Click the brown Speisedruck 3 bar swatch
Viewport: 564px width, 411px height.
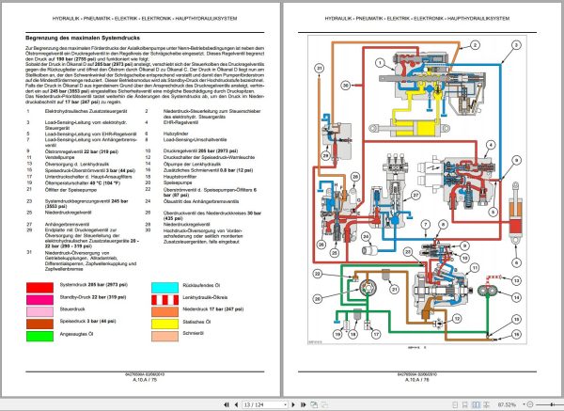(39, 324)
